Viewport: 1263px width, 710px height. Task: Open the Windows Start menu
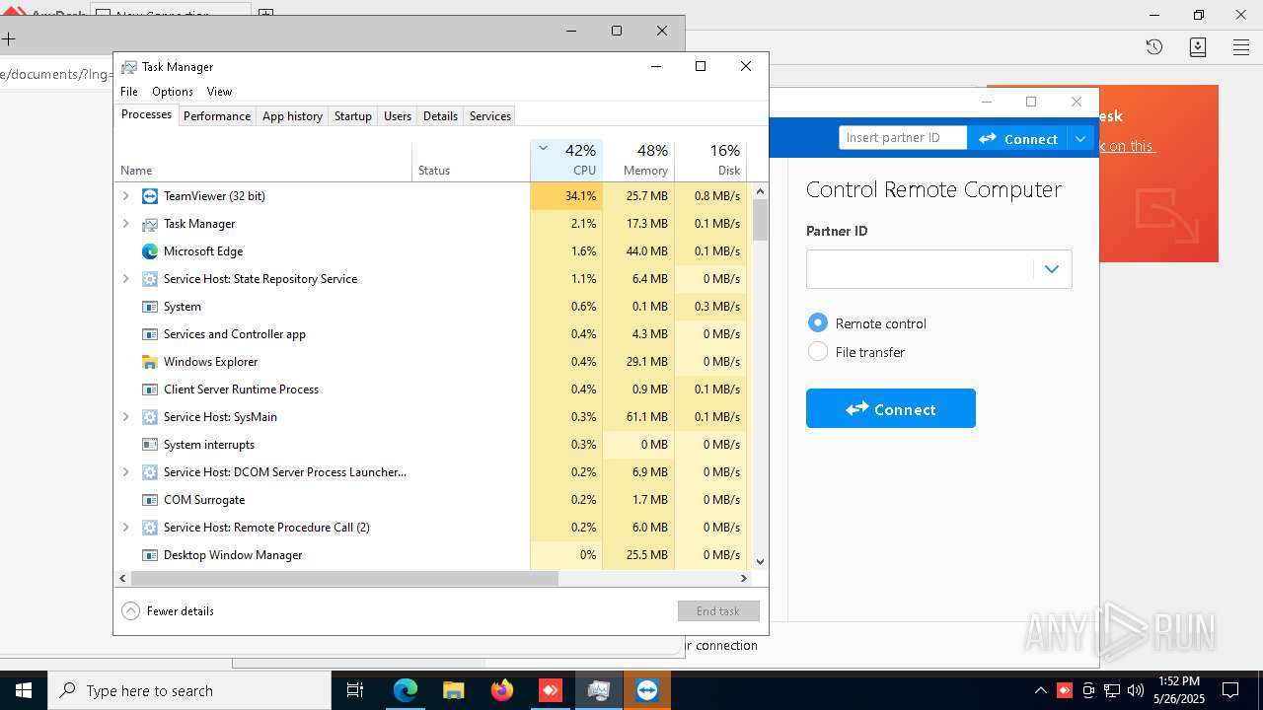[24, 690]
